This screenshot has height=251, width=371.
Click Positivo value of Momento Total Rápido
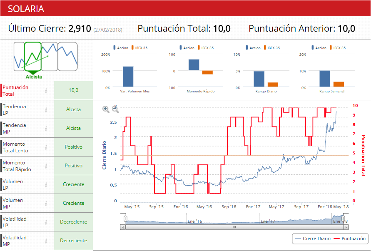click(x=74, y=166)
